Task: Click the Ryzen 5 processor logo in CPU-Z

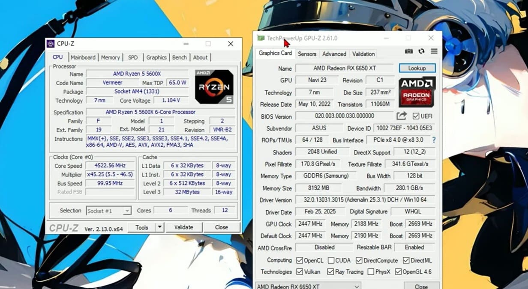Action: [214, 87]
